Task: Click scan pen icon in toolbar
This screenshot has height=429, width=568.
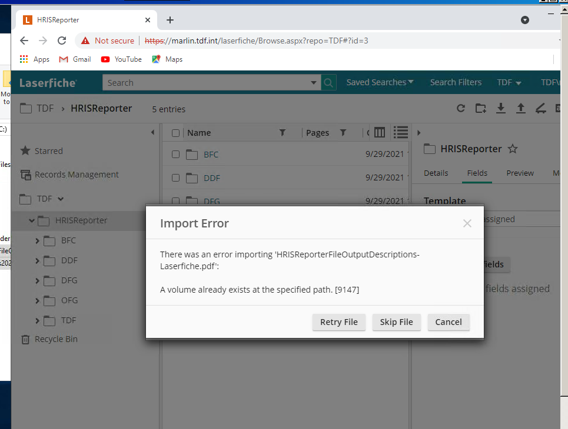Action: (540, 108)
